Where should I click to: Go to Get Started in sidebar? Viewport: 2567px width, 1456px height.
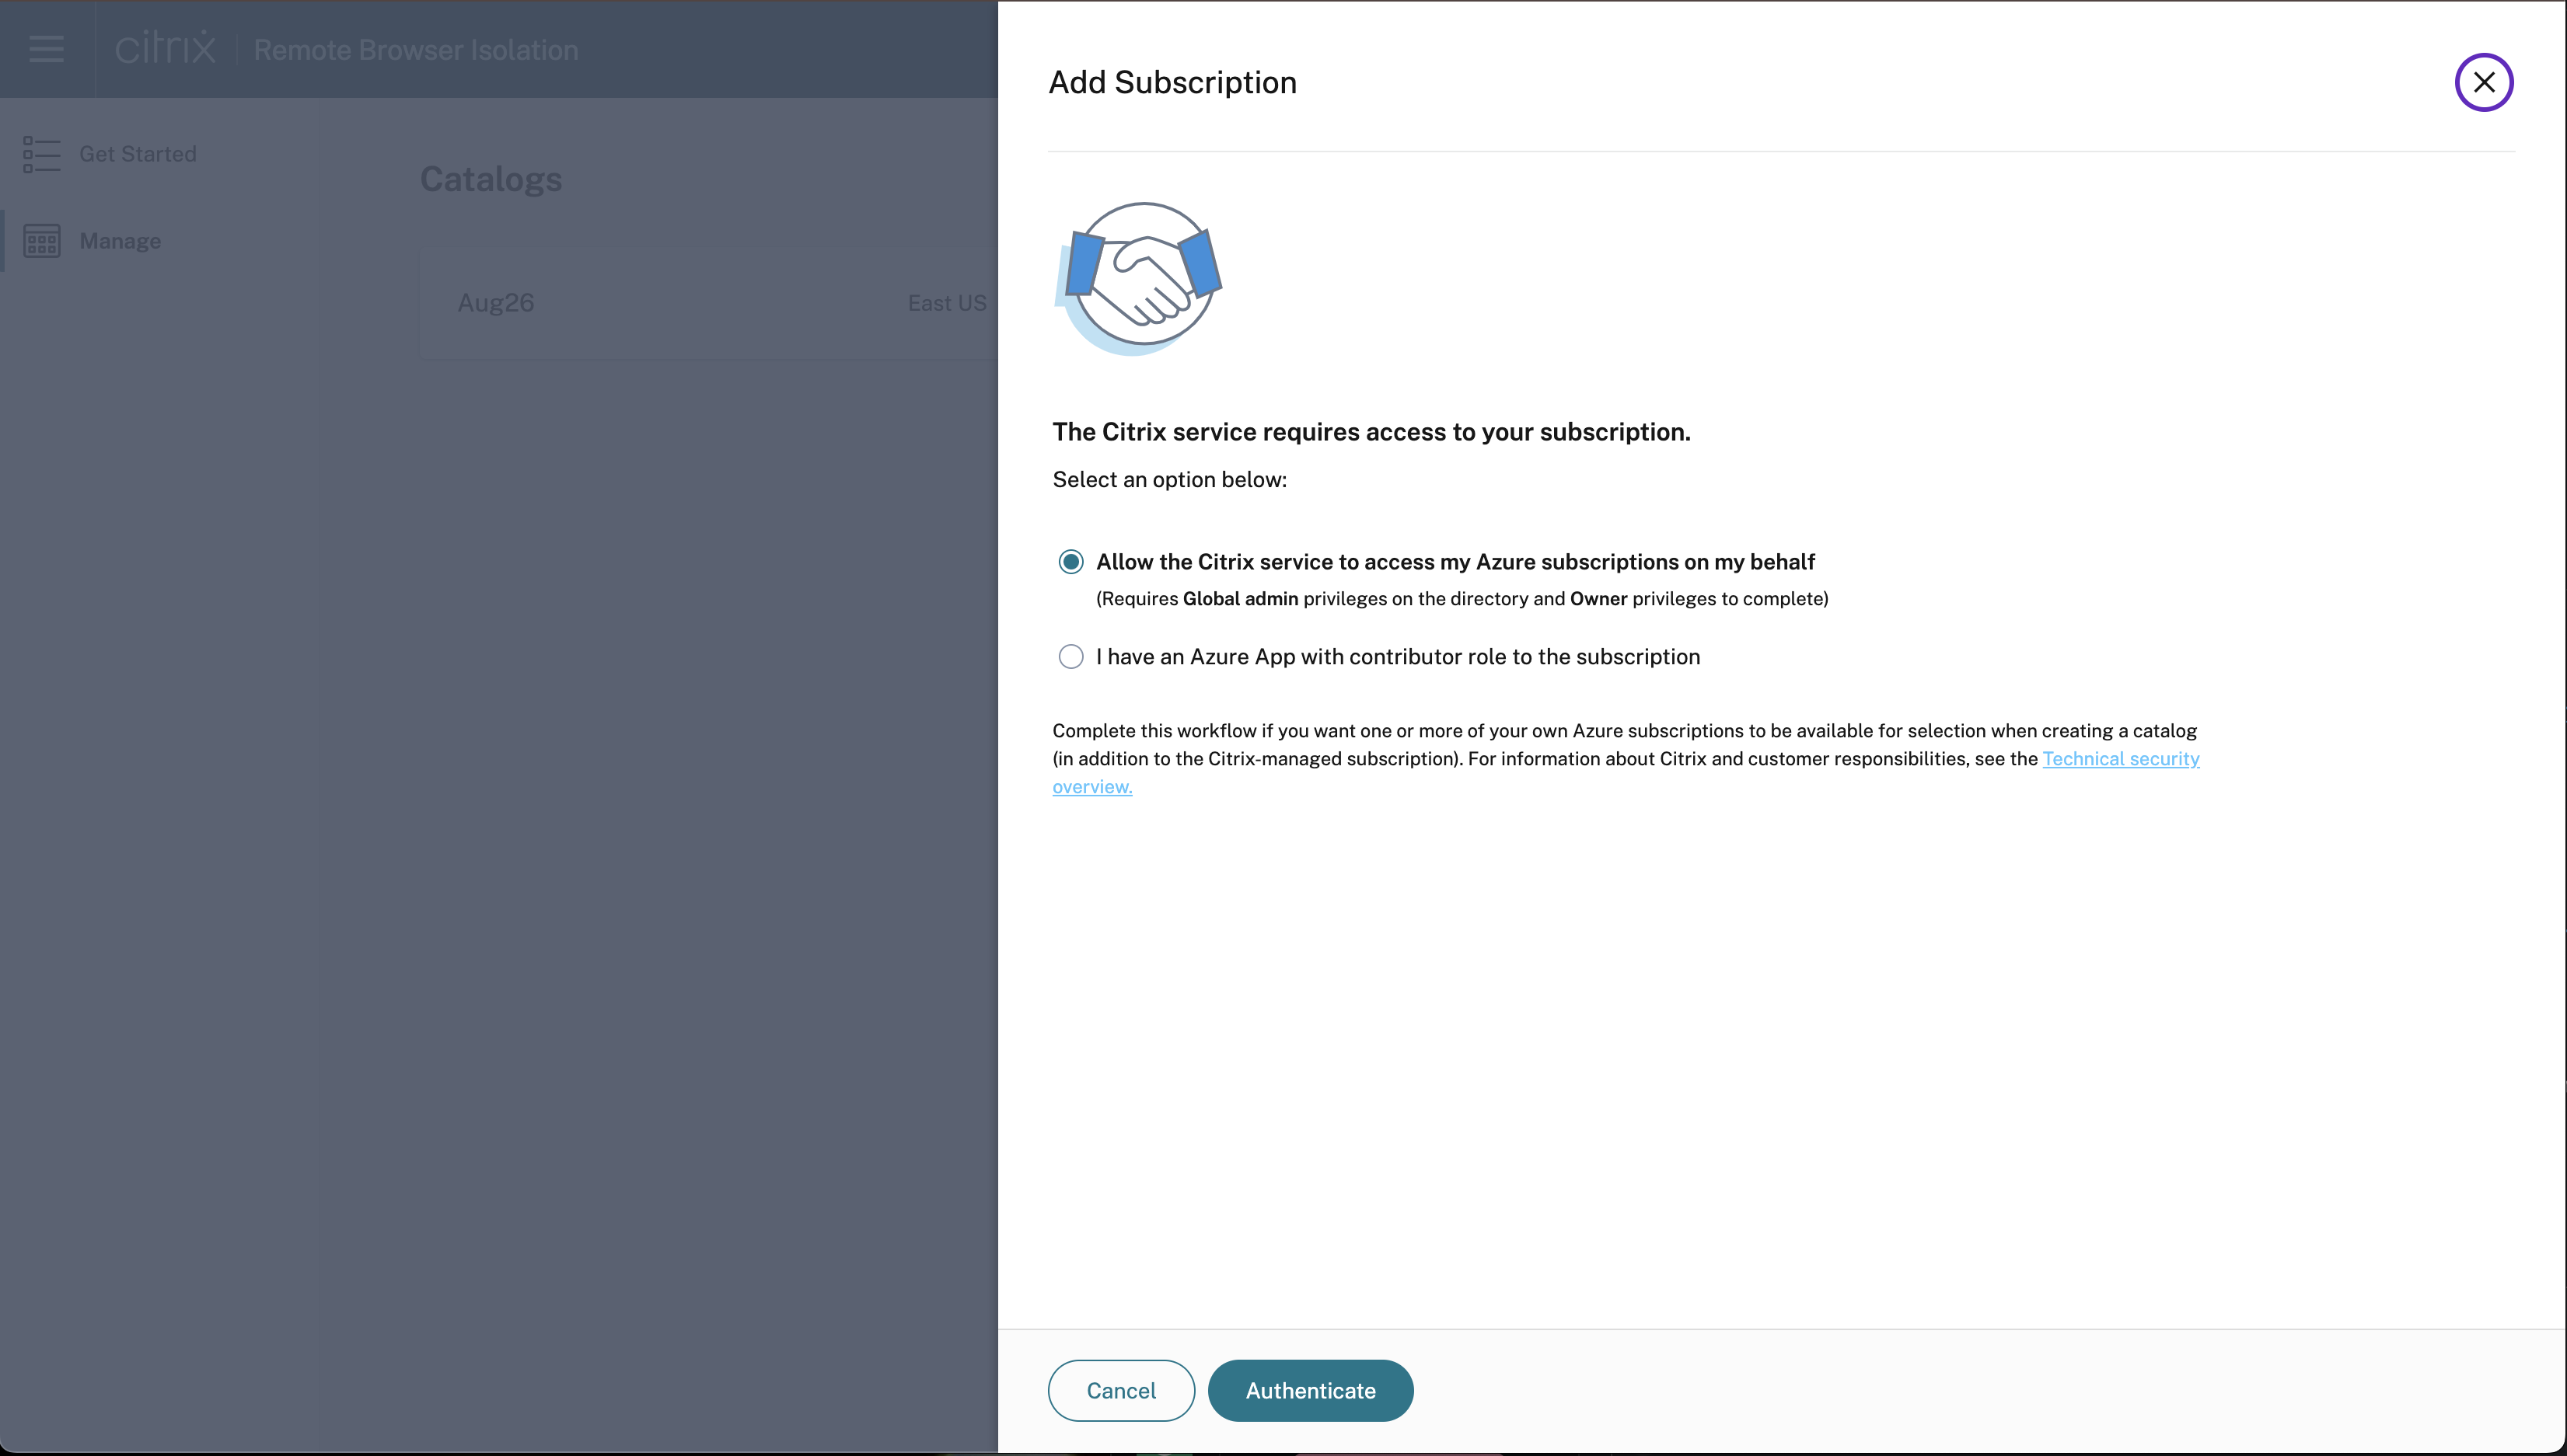pos(138,154)
